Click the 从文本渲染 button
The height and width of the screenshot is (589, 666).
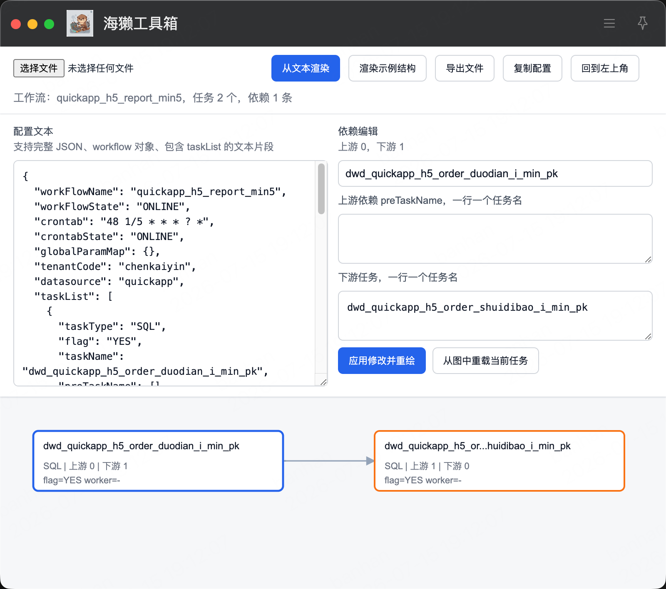pyautogui.click(x=306, y=68)
